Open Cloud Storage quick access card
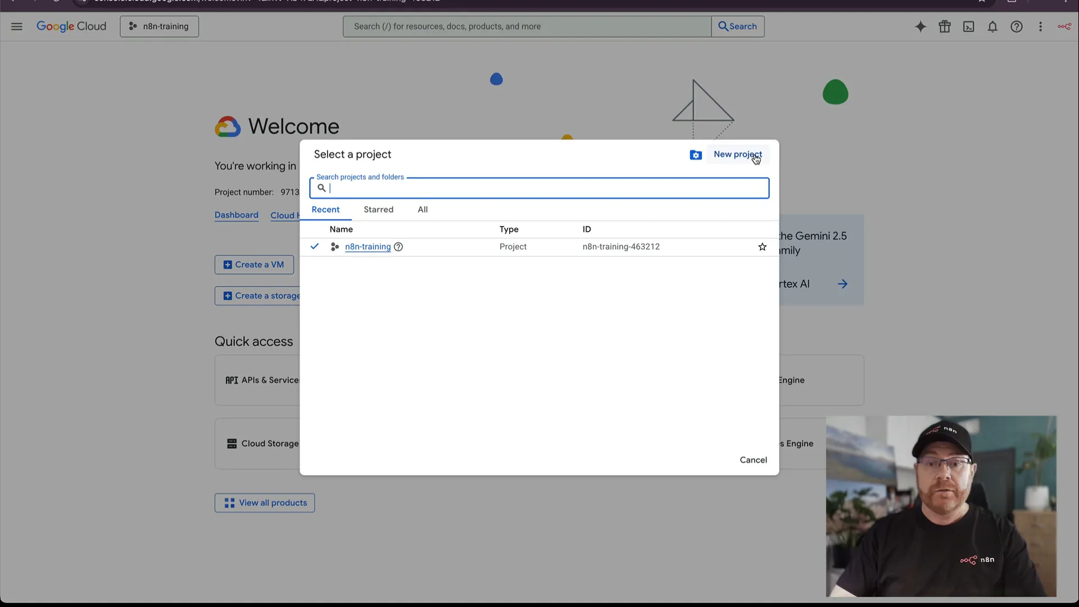This screenshot has height=607, width=1079. [x=257, y=443]
